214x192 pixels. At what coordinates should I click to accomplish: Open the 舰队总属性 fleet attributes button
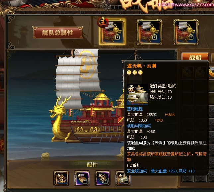pos(58,32)
